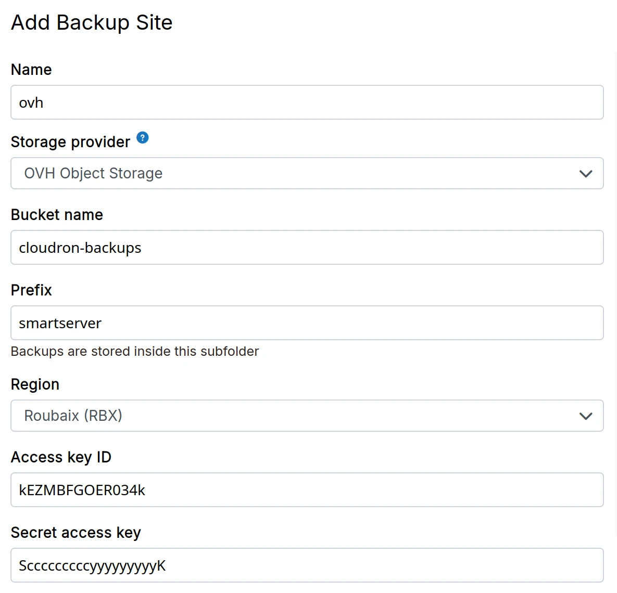Focus the Secret access key input
This screenshot has height=593, width=617.
(x=307, y=565)
